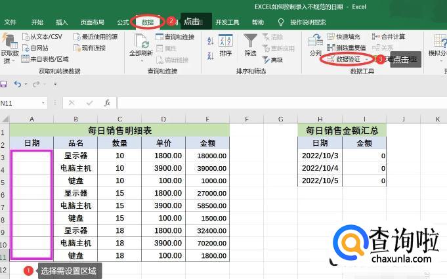Open Consolidate (合并计算)
Viewport: 447px width, 279px height.
pyautogui.click(x=389, y=37)
